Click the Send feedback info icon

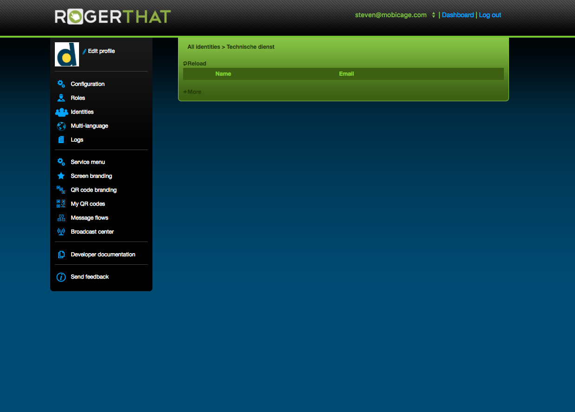pyautogui.click(x=61, y=277)
